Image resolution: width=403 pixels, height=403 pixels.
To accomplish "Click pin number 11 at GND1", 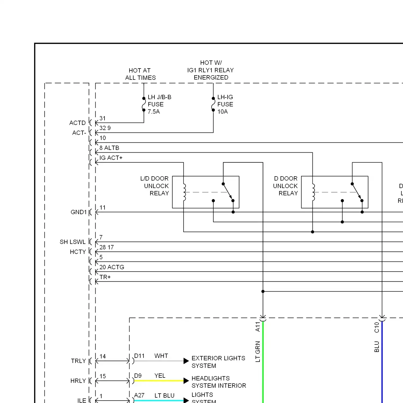I will (x=102, y=207).
